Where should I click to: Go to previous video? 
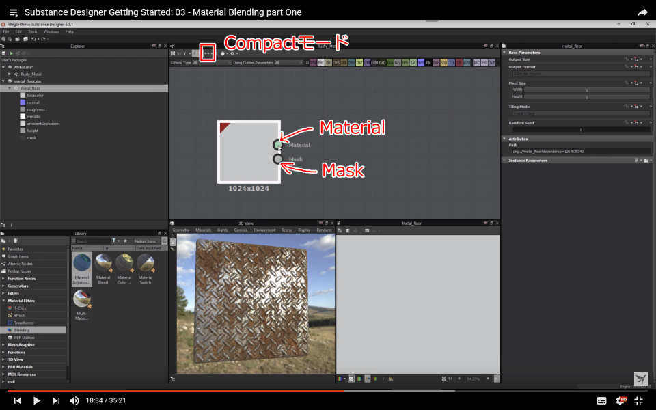coord(17,400)
